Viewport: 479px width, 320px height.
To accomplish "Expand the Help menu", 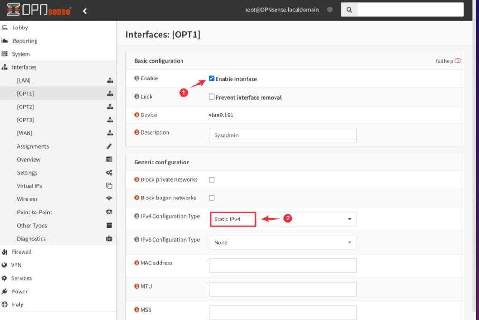I will click(17, 305).
